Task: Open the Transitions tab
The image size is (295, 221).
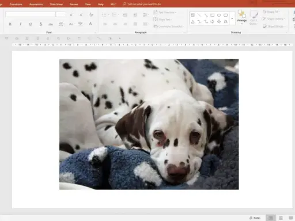Action: coord(16,4)
